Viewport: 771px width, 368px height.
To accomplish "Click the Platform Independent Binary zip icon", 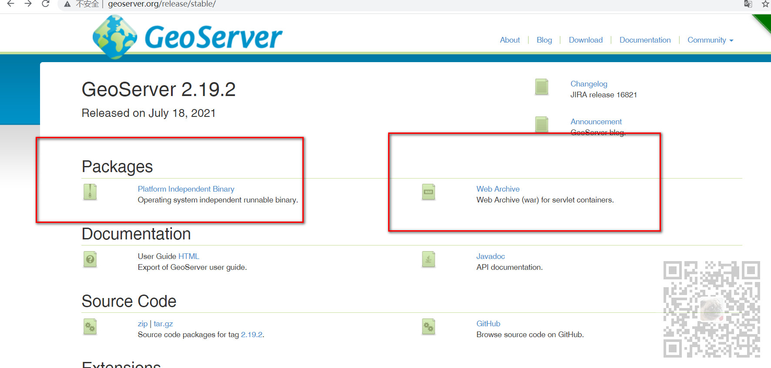I will [x=90, y=192].
